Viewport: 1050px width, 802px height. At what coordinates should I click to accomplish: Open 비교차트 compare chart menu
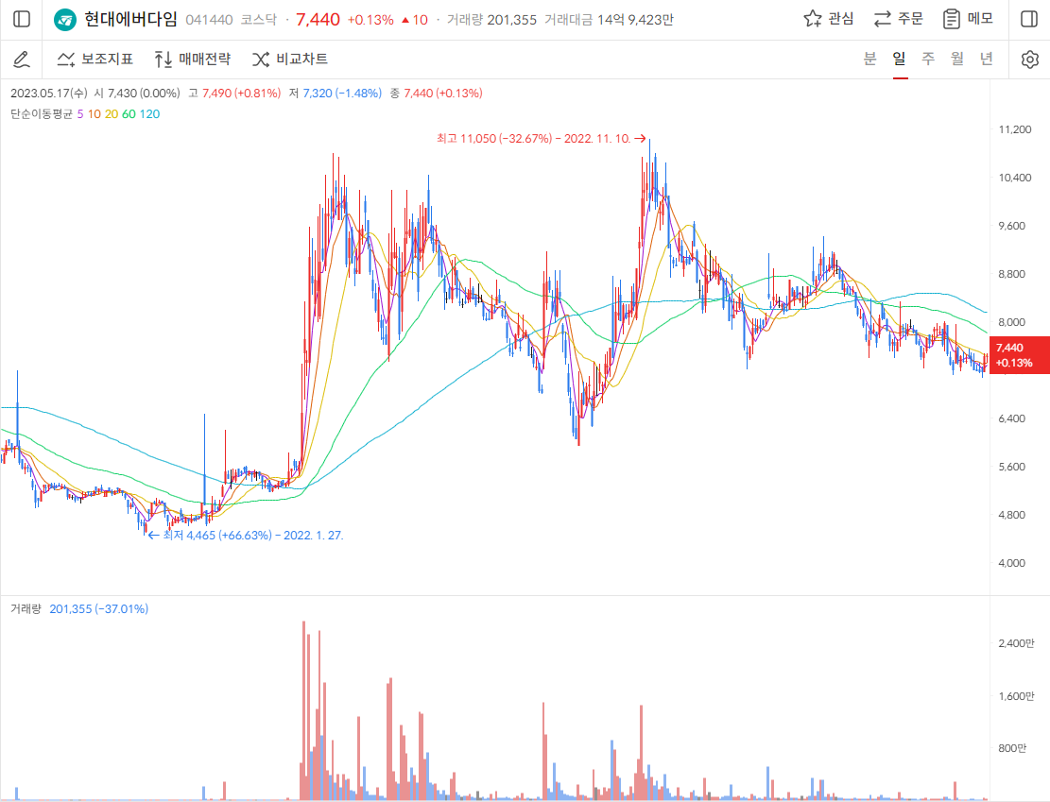(x=290, y=59)
